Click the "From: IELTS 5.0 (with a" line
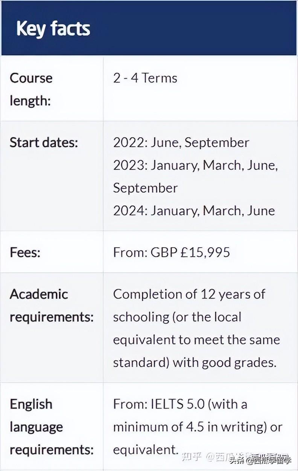 [x=180, y=404]
